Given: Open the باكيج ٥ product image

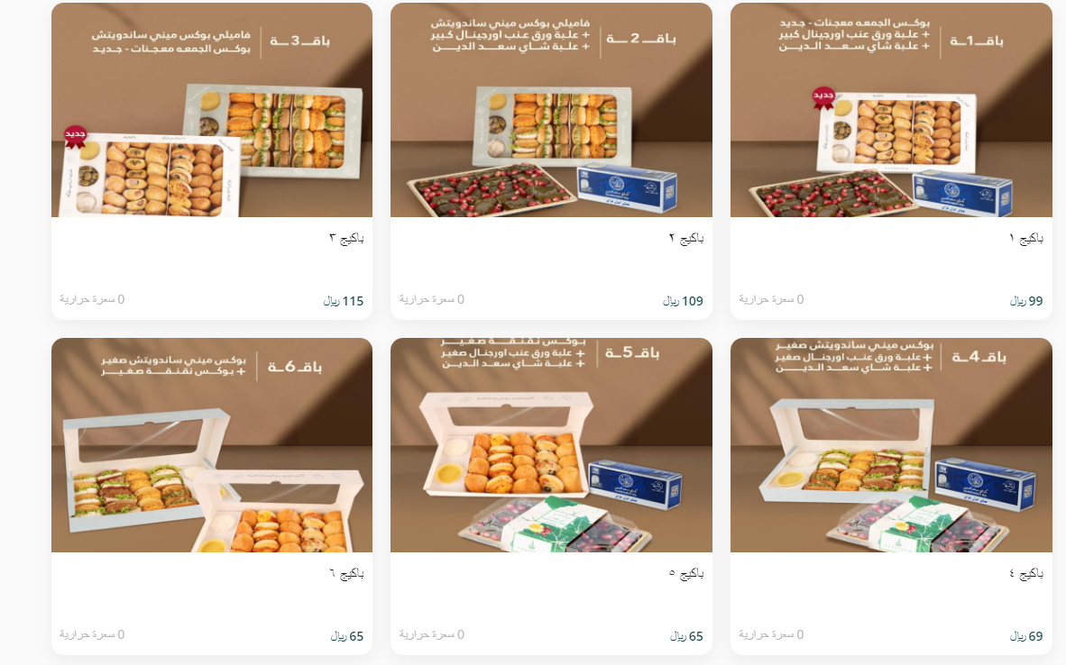Looking at the screenshot, I should (x=551, y=445).
